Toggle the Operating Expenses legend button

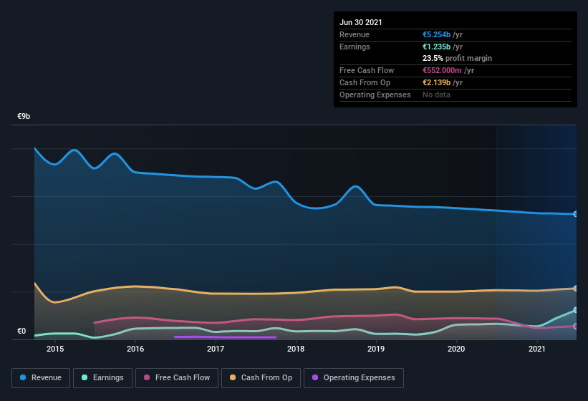354,378
